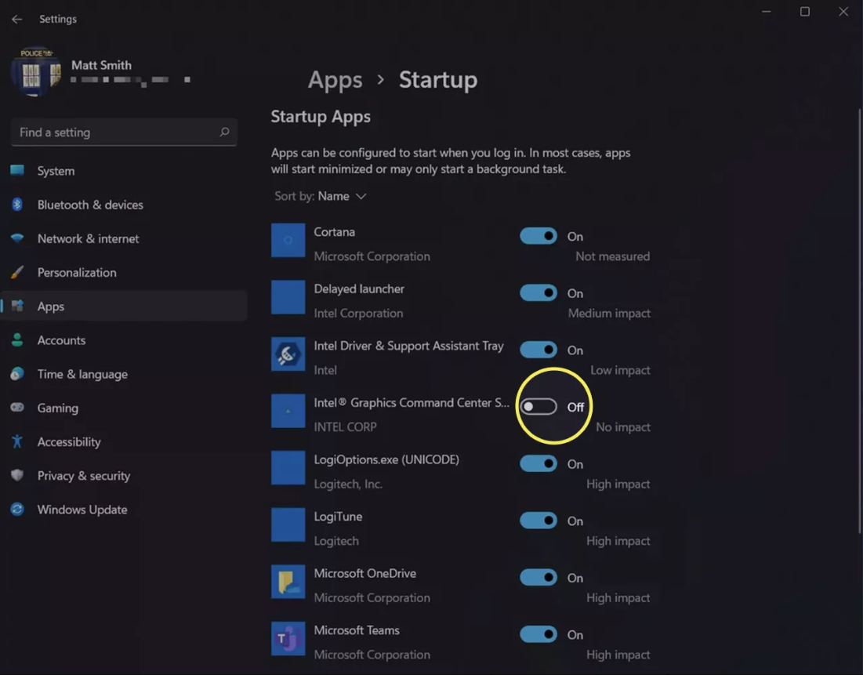
Task: Click 'Not measured' label
Action: (x=613, y=256)
